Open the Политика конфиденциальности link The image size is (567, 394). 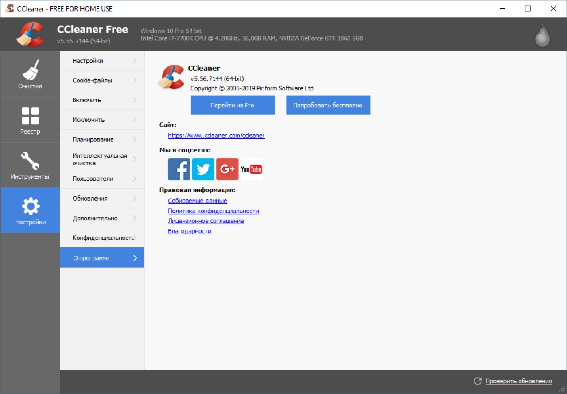coord(214,211)
